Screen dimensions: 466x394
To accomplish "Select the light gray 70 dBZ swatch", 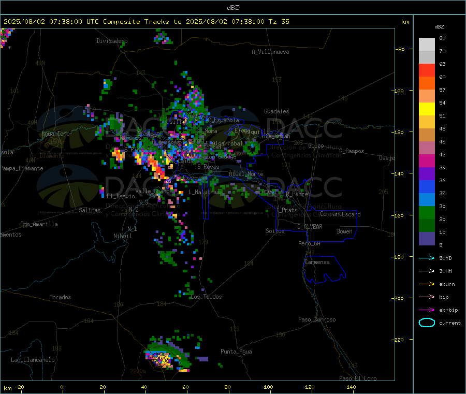I will 427,45.
